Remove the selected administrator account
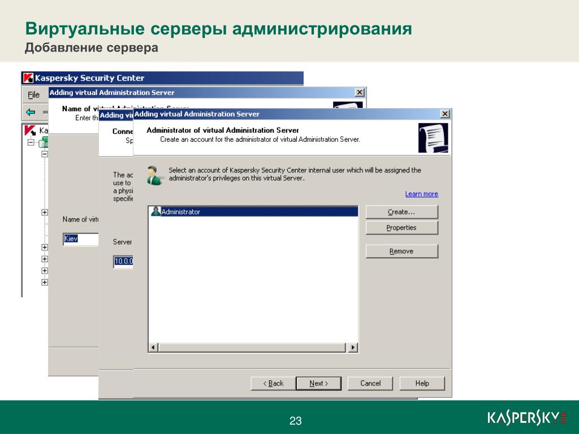This screenshot has width=579, height=434. click(x=402, y=251)
